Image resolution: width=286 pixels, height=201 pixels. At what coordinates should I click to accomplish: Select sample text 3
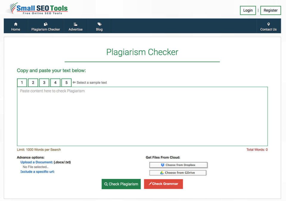[x=44, y=83]
